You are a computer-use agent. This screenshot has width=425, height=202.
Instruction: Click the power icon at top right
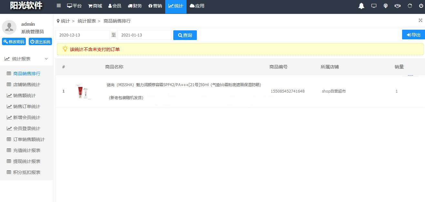(x=421, y=6)
